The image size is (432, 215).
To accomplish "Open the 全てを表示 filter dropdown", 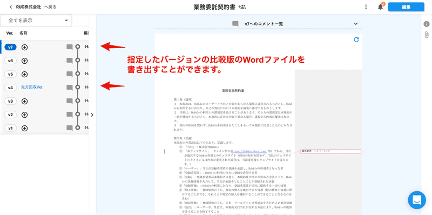I will pos(36,21).
